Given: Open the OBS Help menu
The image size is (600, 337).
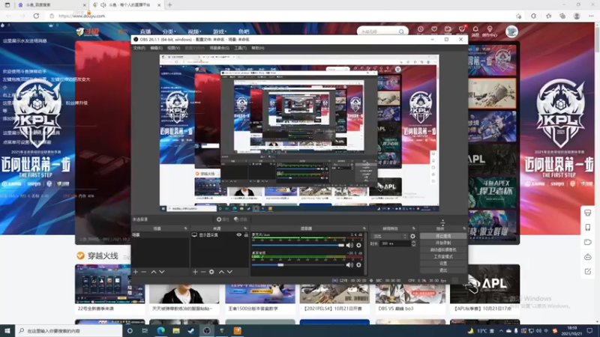Looking at the screenshot, I should click(x=257, y=48).
